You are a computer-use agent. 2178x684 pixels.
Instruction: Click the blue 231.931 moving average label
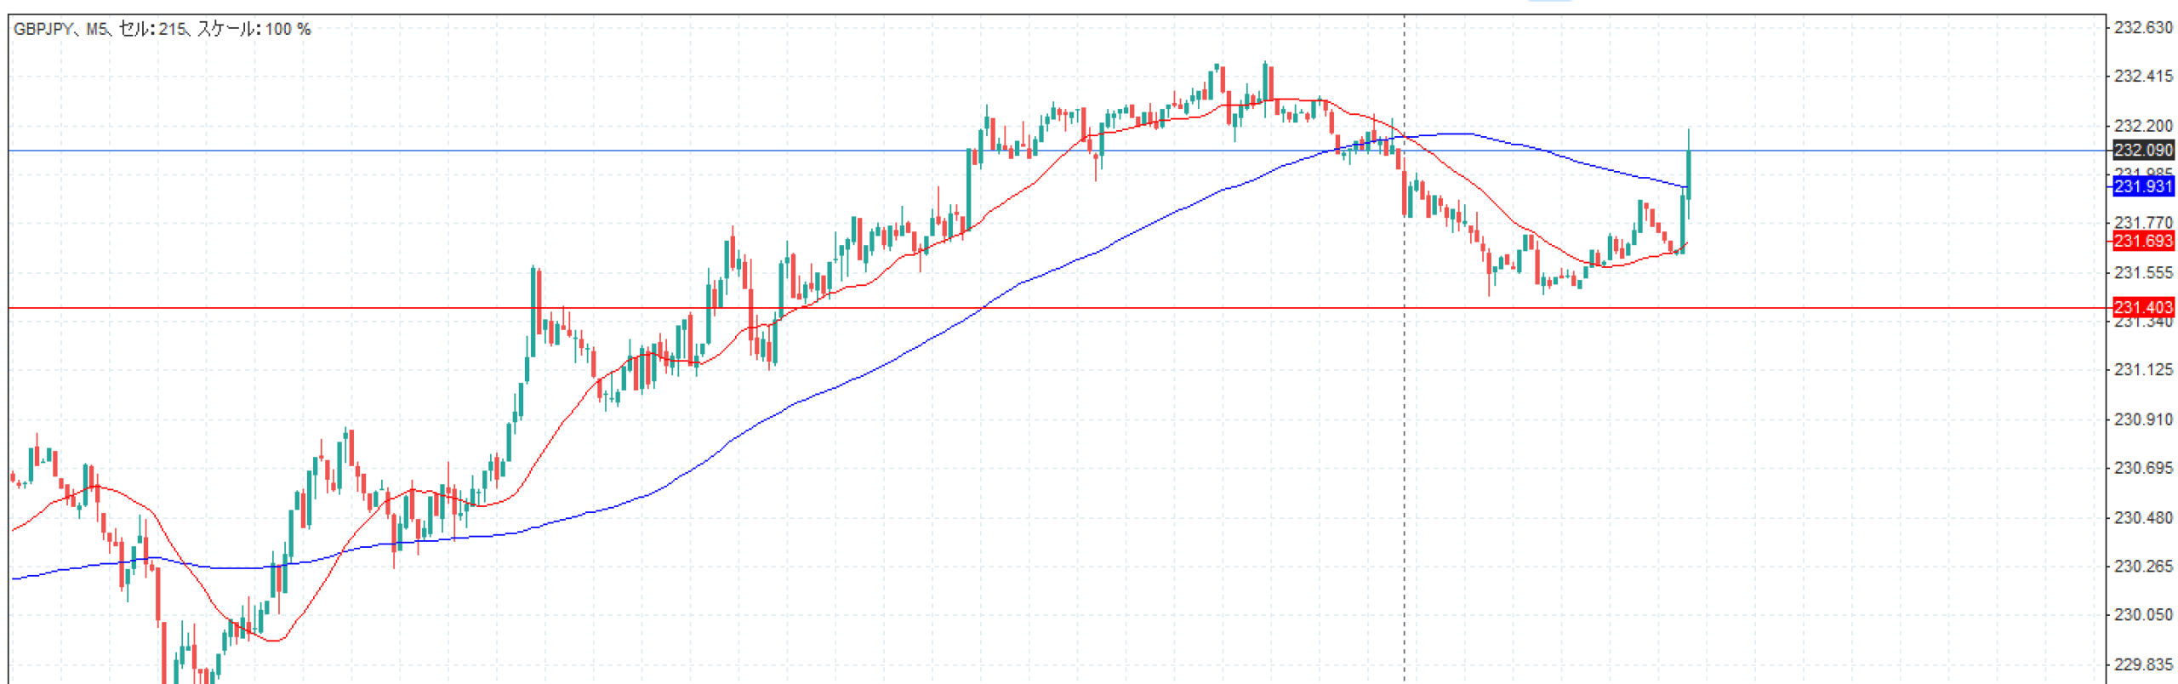tap(2142, 186)
